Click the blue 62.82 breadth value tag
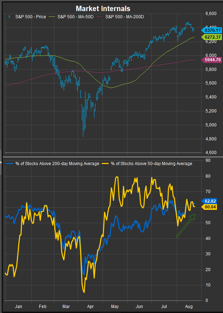The image size is (223, 313). tap(210, 201)
